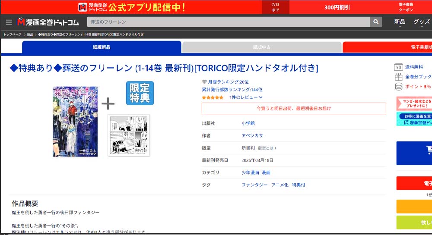This screenshot has width=432, height=235.
Task: Open the bonus hand towel manga thumbnail
Action: point(129,135)
